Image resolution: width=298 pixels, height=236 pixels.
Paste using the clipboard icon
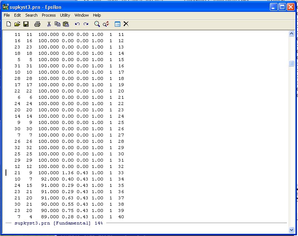click(x=66, y=24)
